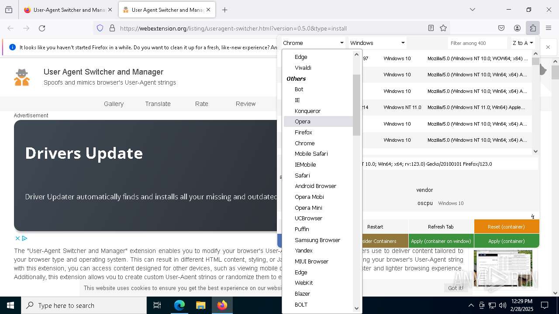Select the Windows NT 11.0 user-agent row

(446, 107)
